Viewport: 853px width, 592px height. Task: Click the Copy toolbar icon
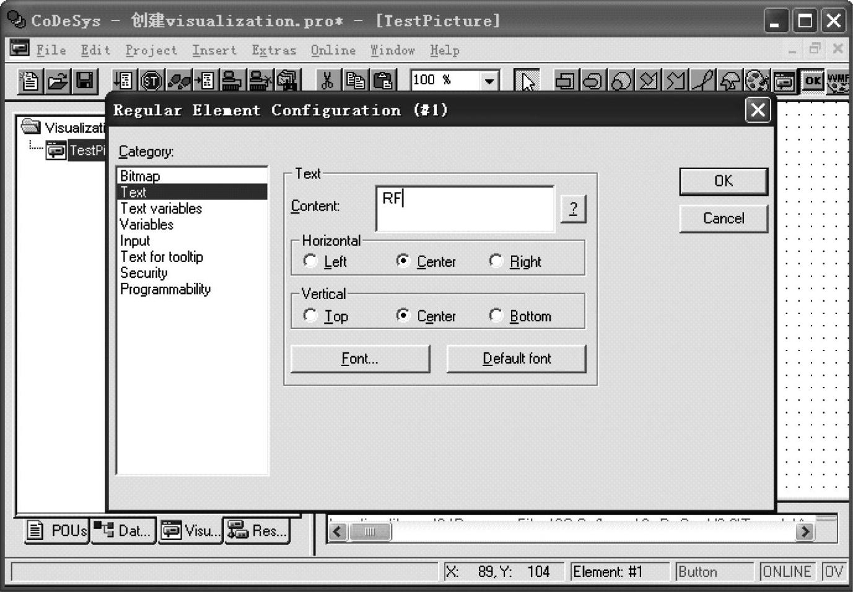pos(355,81)
